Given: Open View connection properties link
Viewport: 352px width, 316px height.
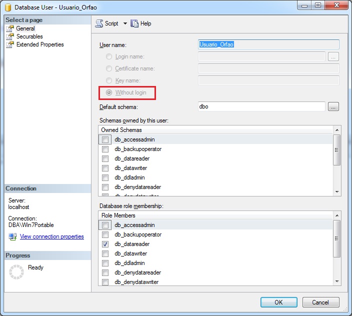Looking at the screenshot, I should coord(52,236).
